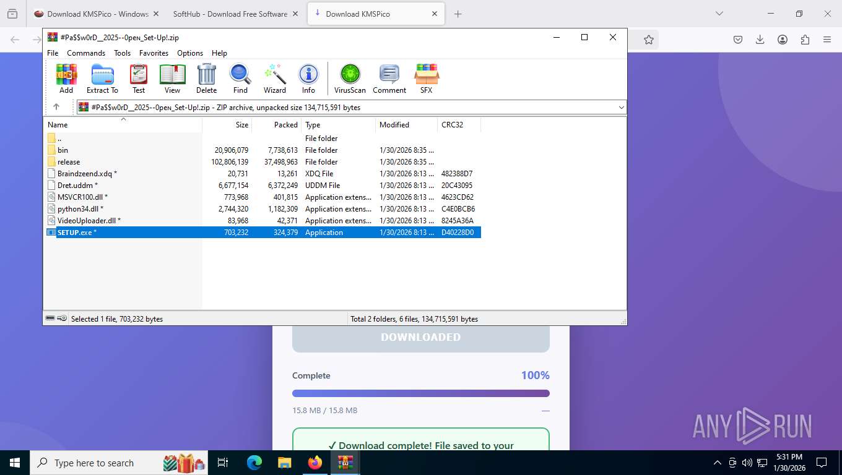Viewport: 842px width, 475px height.
Task: Open the archive Info icon
Action: tap(308, 79)
